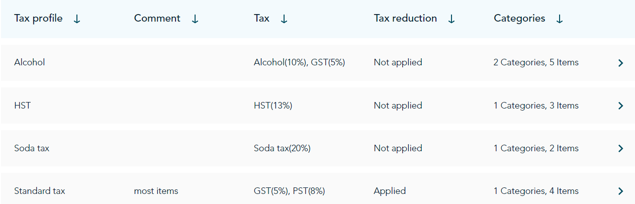This screenshot has height=204, width=635.
Task: Select 'Alcohol(10%), GST(5%)' tax cell
Action: tap(300, 62)
